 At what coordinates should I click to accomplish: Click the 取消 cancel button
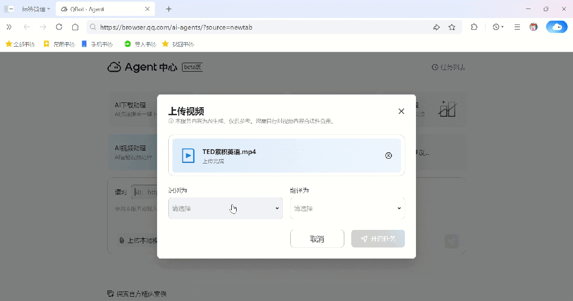pos(317,239)
